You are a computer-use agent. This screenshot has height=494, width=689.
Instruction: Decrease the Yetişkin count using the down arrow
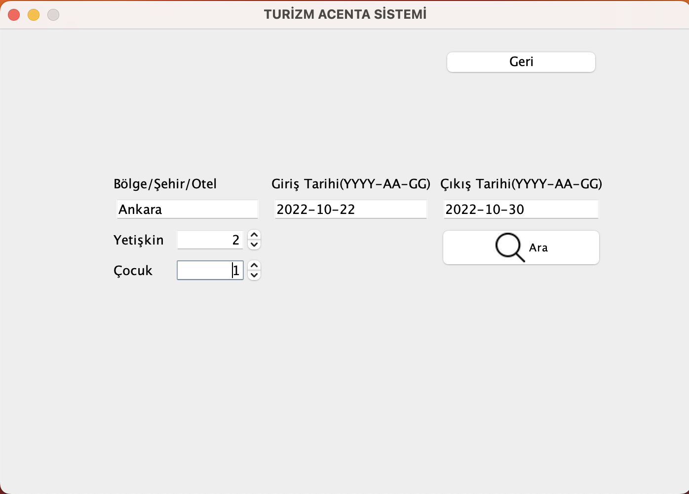[x=254, y=244]
